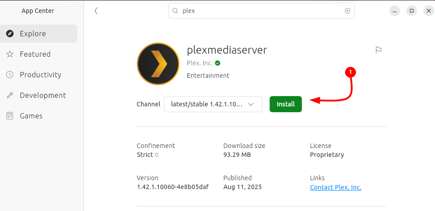
Task: Open the Contact Plex, Inc. link
Action: pos(335,187)
